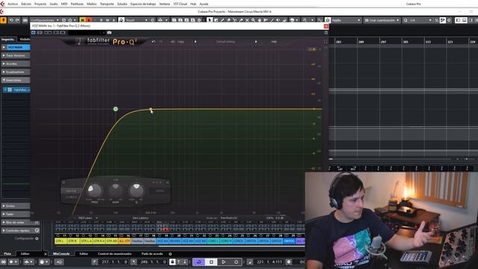Select ALL GTR orange channel label
The image size is (478, 269).
(x=125, y=241)
